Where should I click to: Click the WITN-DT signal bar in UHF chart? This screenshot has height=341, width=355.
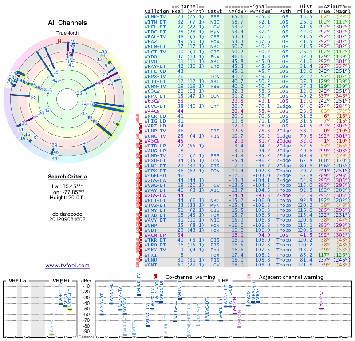pos(180,299)
